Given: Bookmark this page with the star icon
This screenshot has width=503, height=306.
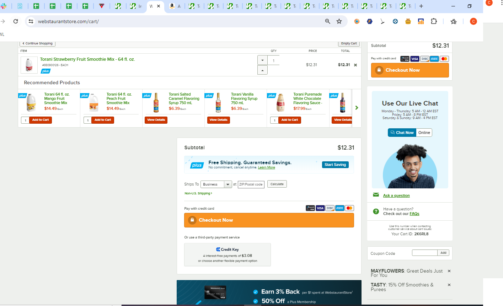Looking at the screenshot, I should point(339,21).
